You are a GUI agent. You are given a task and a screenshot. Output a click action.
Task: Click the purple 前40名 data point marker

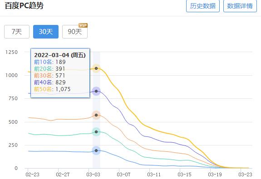96,91
